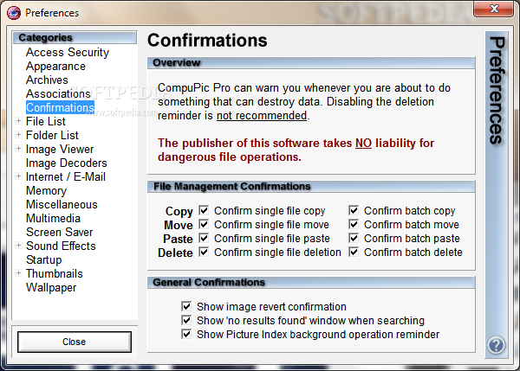Uncheck Confirm single file paste
This screenshot has width=520, height=371.
tap(204, 239)
